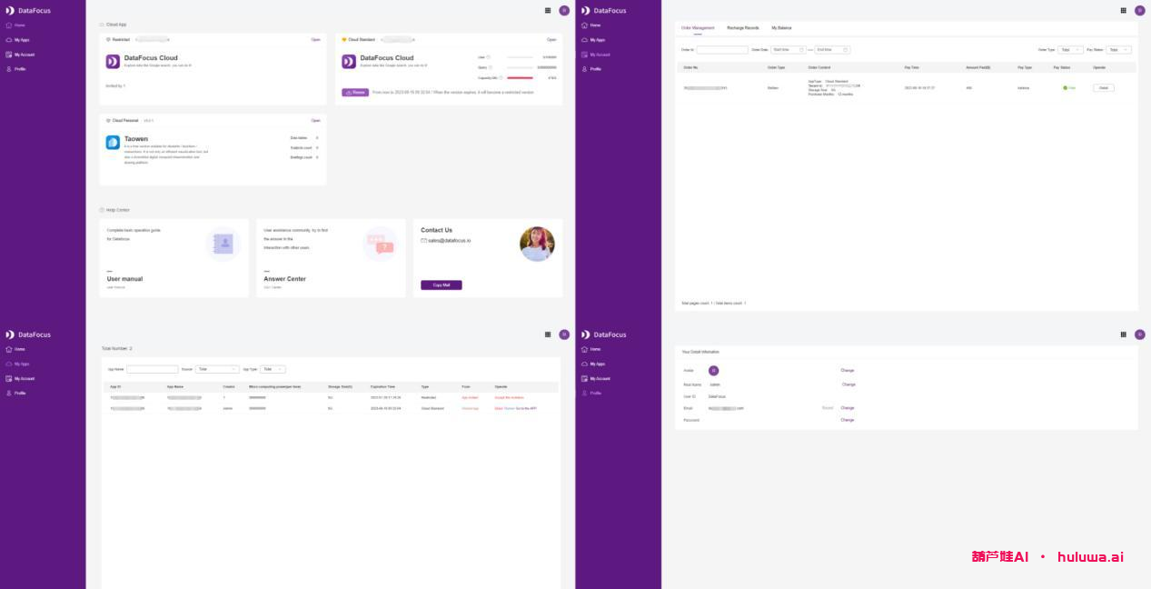Open the Pay Status dropdown

click(x=1118, y=50)
